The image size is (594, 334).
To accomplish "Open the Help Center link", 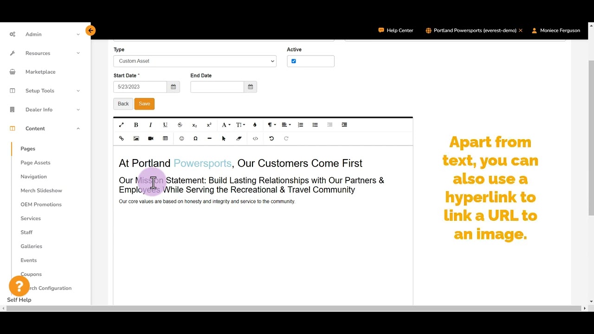I will point(396,31).
